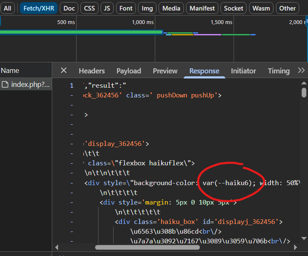Image resolution: width=308 pixels, height=256 pixels.
Task: View the Initiator tab
Action: click(243, 71)
